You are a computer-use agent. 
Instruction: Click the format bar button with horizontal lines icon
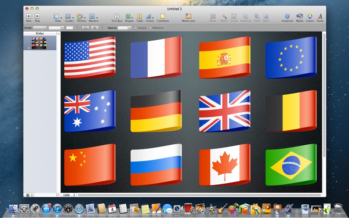pyautogui.click(x=85, y=28)
